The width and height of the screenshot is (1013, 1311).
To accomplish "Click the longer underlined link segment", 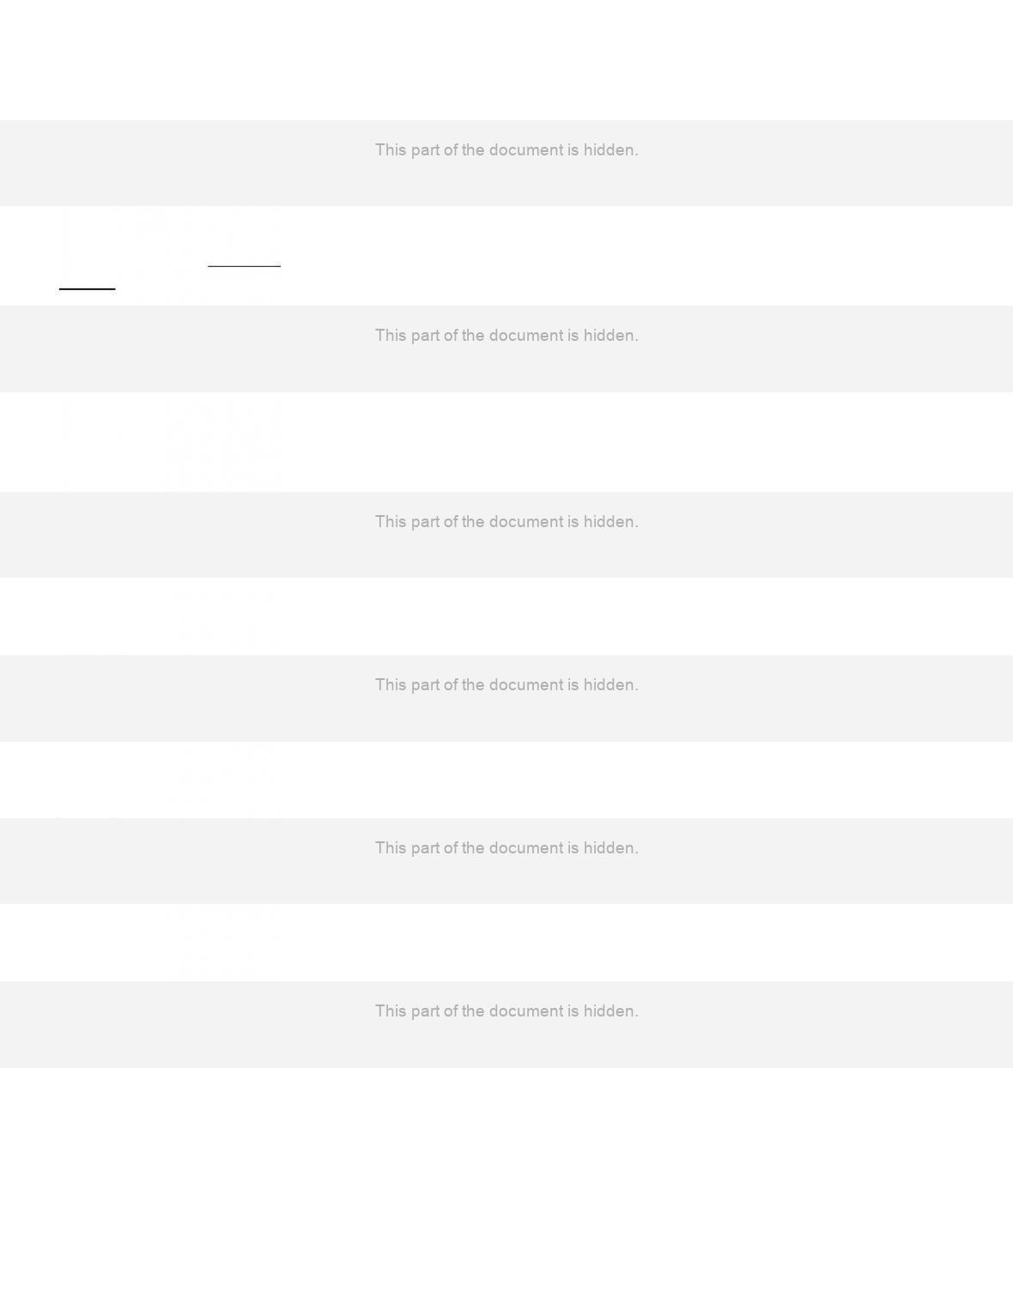I will point(244,266).
